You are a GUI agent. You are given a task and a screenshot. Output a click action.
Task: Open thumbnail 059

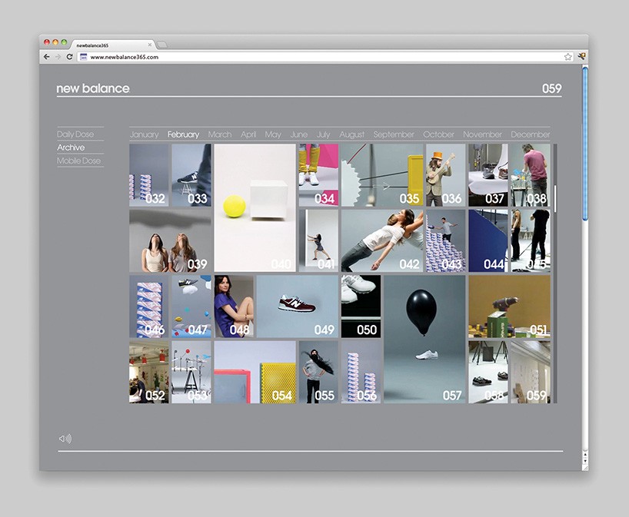(x=531, y=373)
